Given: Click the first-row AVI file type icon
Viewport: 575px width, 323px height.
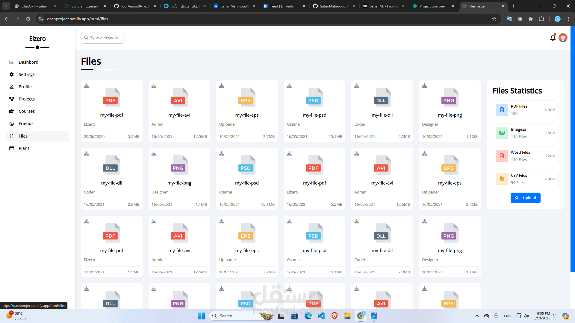Looking at the screenshot, I should click(179, 97).
